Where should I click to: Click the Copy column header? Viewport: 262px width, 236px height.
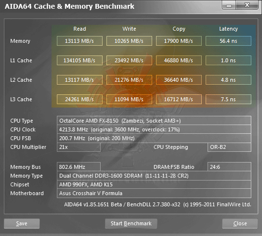(179, 29)
